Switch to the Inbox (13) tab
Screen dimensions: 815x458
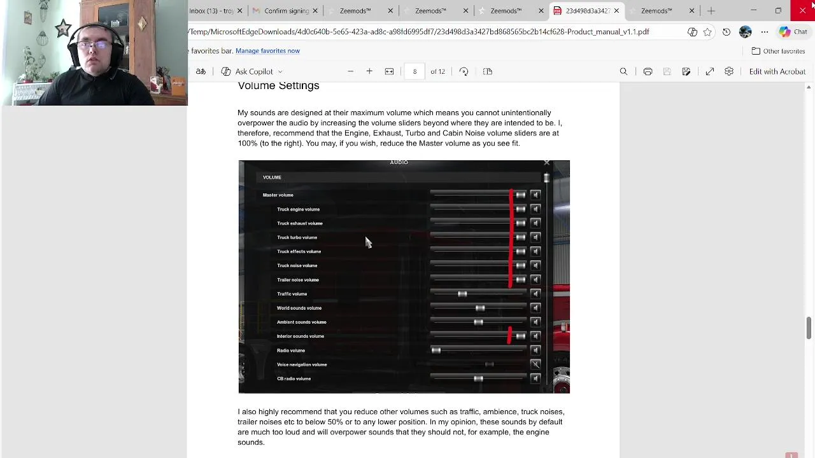pos(212,11)
